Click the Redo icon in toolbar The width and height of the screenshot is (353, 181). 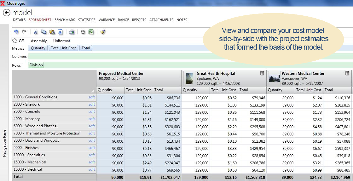[x=24, y=32]
